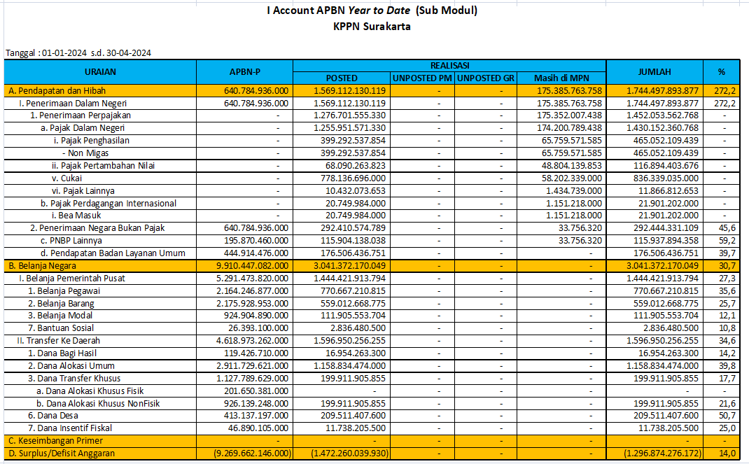
Task: Click 'vi. Pajak Lainnya' label
Action: tap(83, 191)
